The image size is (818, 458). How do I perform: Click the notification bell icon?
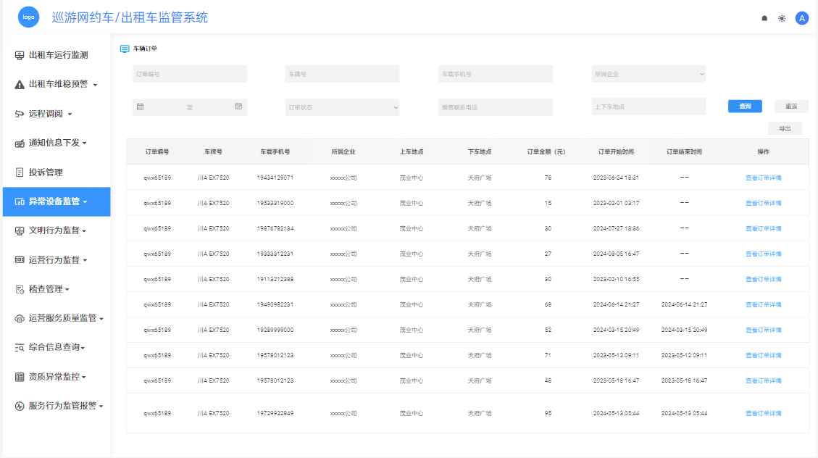764,18
